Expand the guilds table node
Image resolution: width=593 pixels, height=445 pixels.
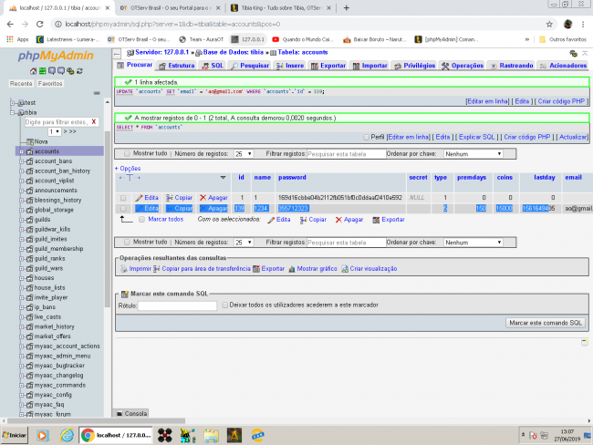22,220
